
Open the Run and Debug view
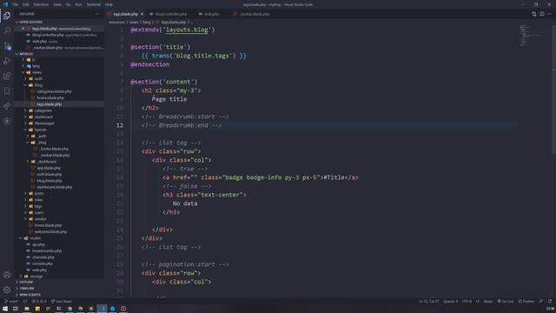coord(7,61)
